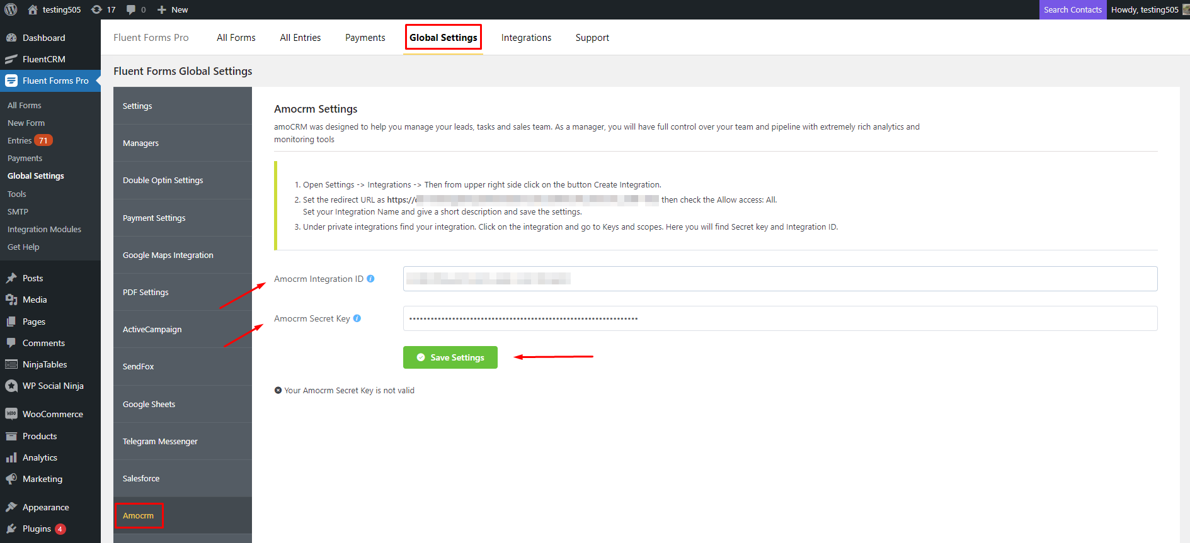The width and height of the screenshot is (1190, 543).
Task: Click the Comments sidebar icon
Action: [x=11, y=343]
